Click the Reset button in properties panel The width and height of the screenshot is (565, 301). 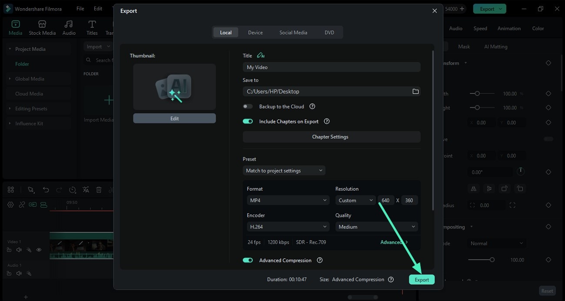coord(547,291)
